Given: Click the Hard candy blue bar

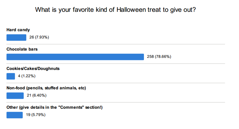Looking at the screenshot, I should coord(16,38).
